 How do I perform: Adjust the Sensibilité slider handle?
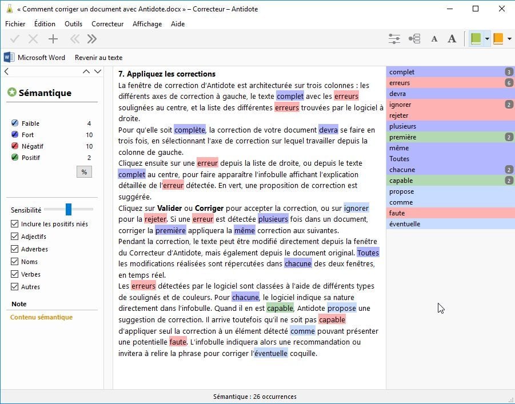click(x=69, y=209)
